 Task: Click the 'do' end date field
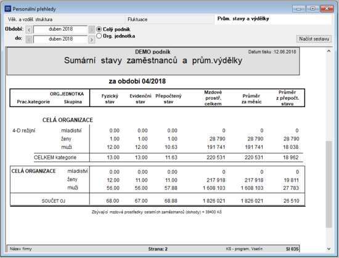click(x=60, y=39)
